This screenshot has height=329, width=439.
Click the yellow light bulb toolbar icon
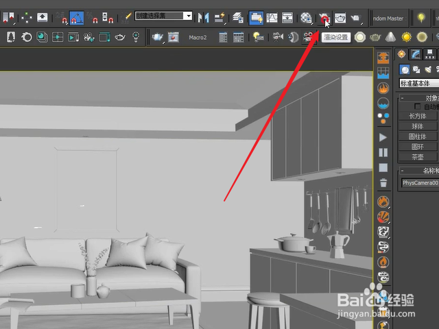tap(421, 18)
